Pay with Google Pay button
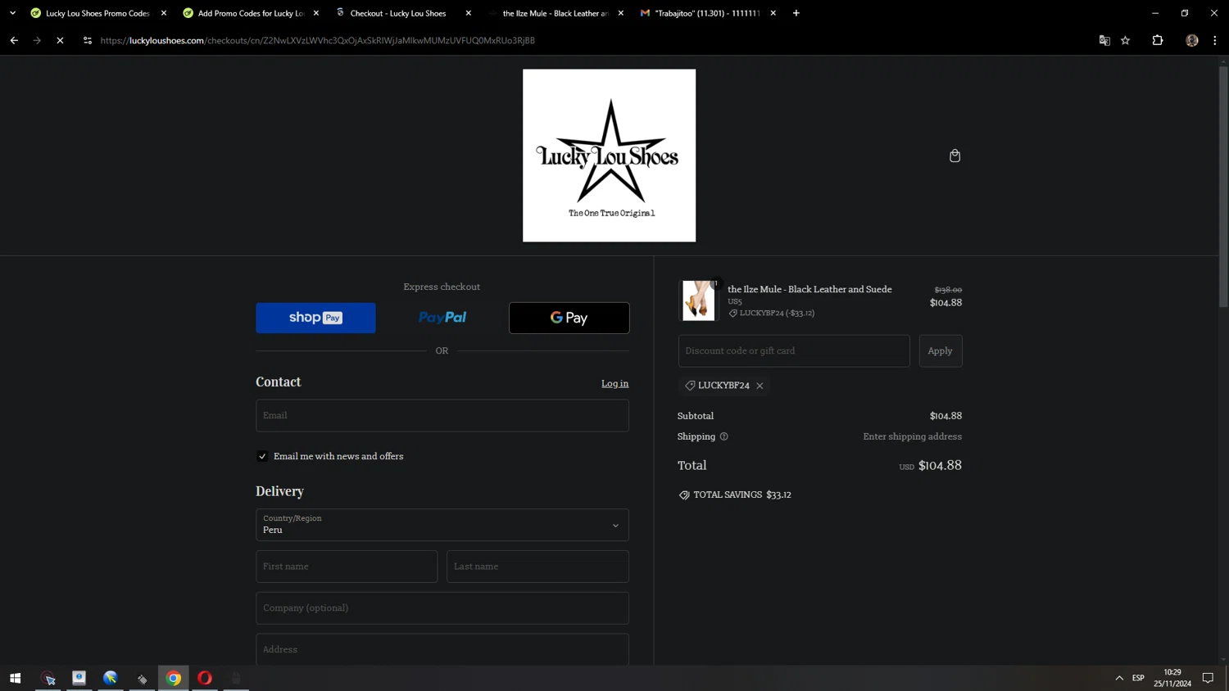1229x691 pixels. tap(569, 318)
